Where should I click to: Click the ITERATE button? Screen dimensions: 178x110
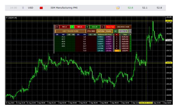click(123, 31)
